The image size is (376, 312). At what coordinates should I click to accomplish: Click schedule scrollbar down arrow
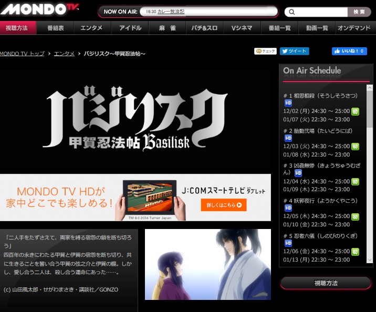370,260
